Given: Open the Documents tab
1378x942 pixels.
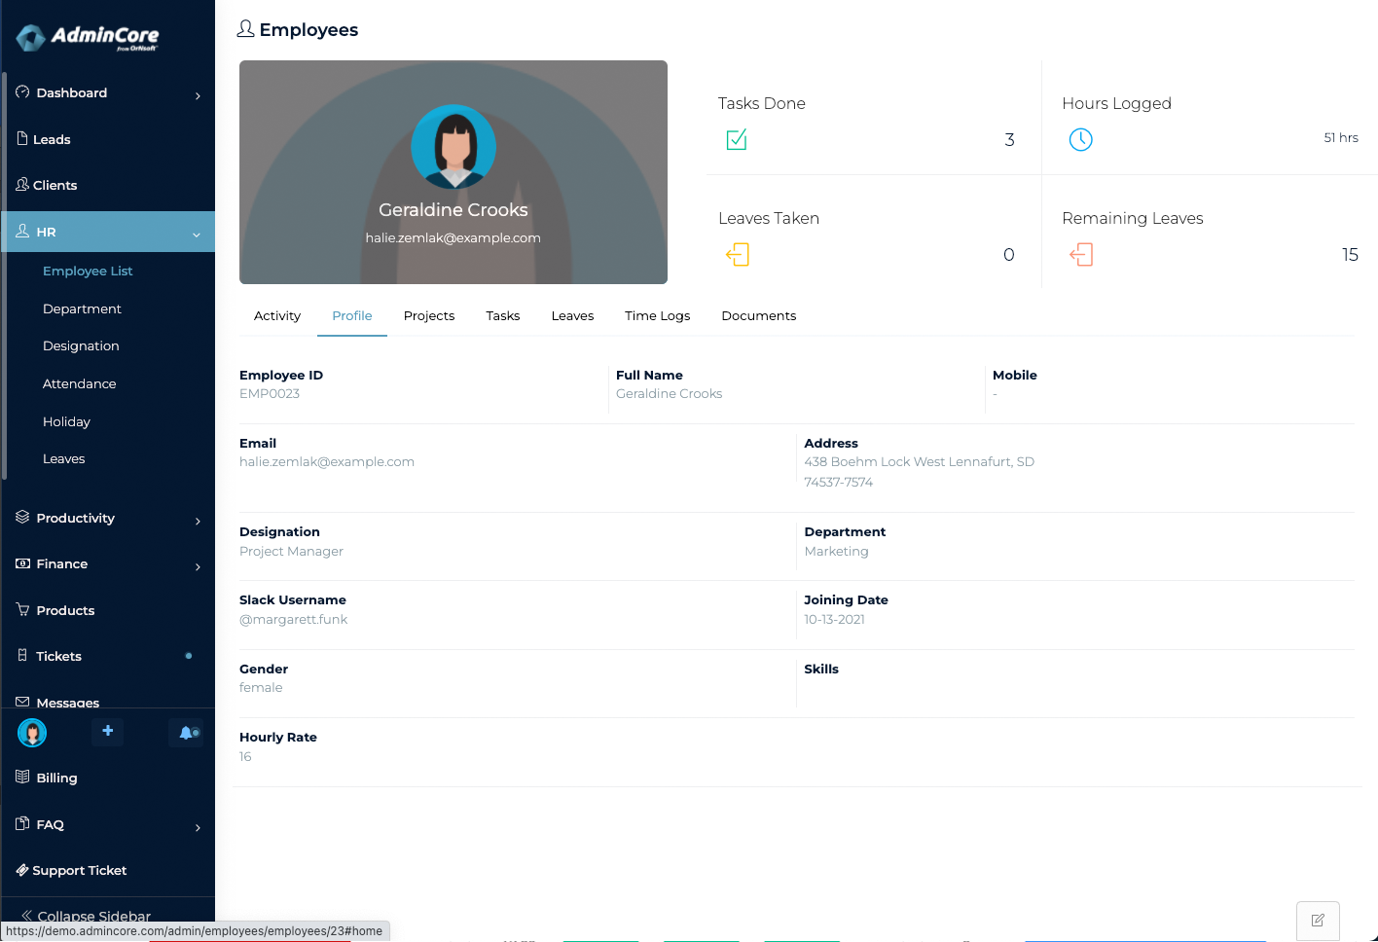Looking at the screenshot, I should coord(758,316).
